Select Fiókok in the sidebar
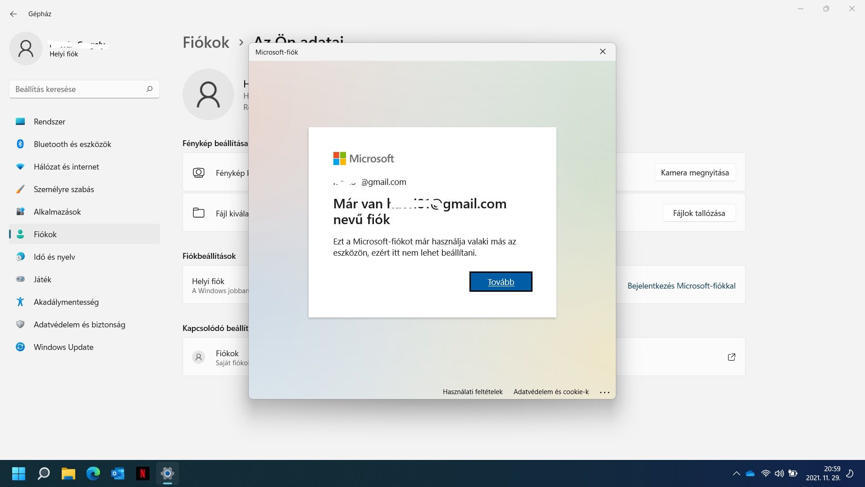865x487 pixels. (x=84, y=234)
